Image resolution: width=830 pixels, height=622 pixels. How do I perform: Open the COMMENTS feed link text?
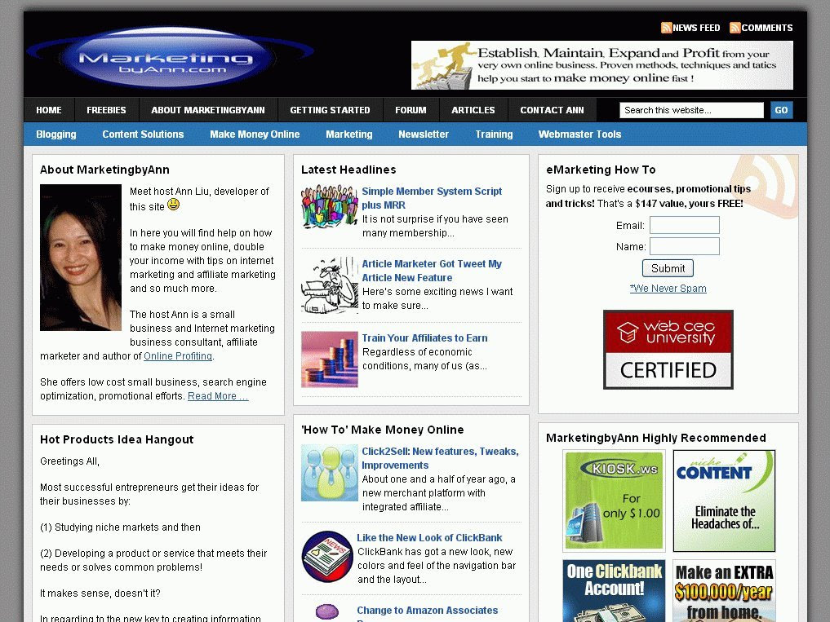[767, 28]
